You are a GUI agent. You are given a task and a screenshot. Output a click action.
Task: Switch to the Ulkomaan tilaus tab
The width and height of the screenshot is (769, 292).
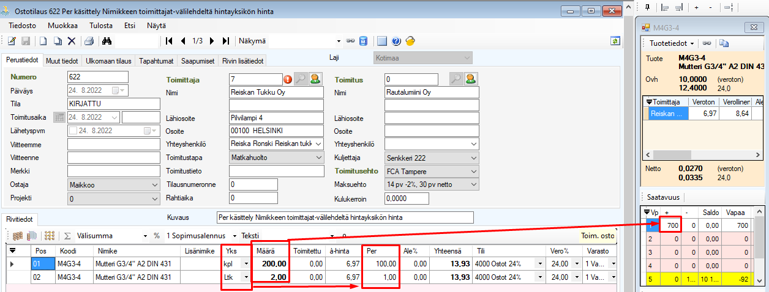coord(109,61)
